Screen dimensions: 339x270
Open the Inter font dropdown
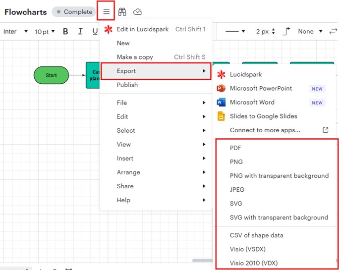[16, 32]
